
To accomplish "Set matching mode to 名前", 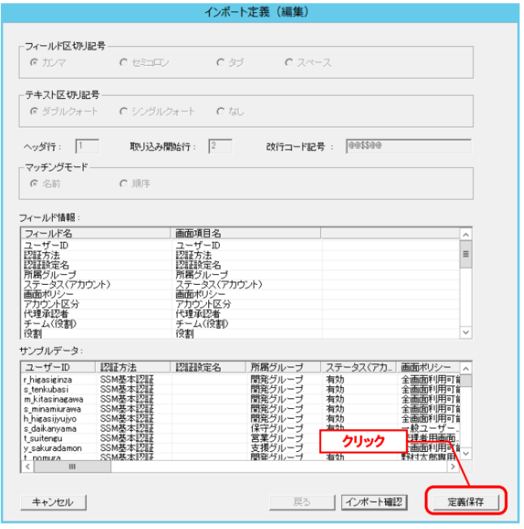I will coord(34,184).
